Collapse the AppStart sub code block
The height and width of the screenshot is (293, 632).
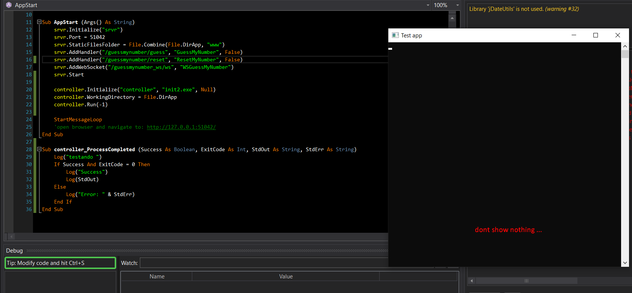point(39,22)
